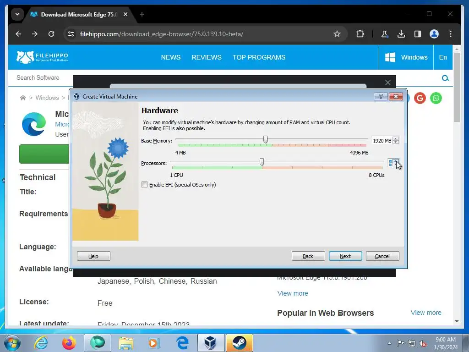469x352 pixels.
Task: Open Firefox from taskbar
Action: 69,343
